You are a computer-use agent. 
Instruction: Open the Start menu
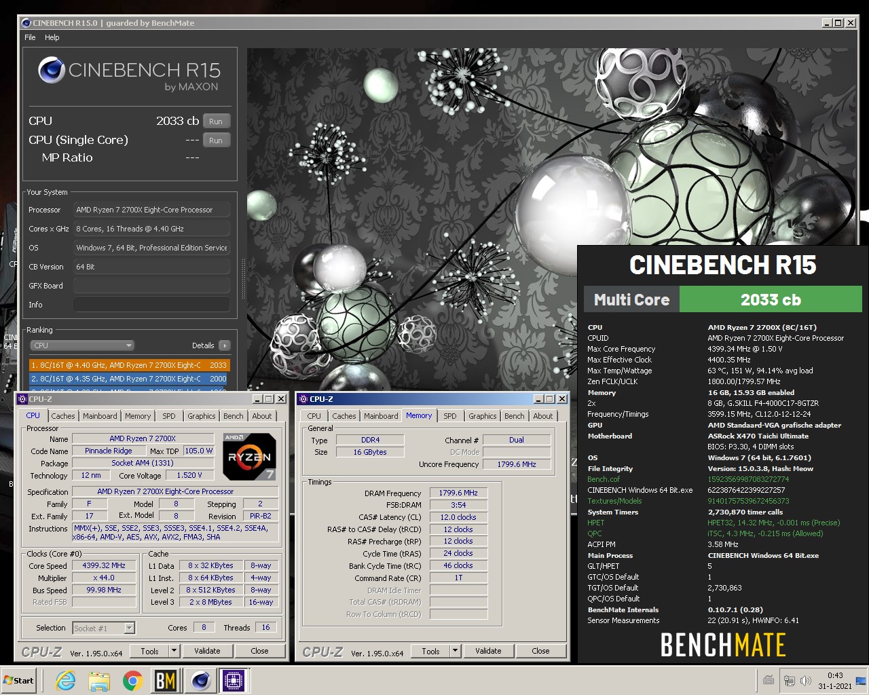pos(19,681)
